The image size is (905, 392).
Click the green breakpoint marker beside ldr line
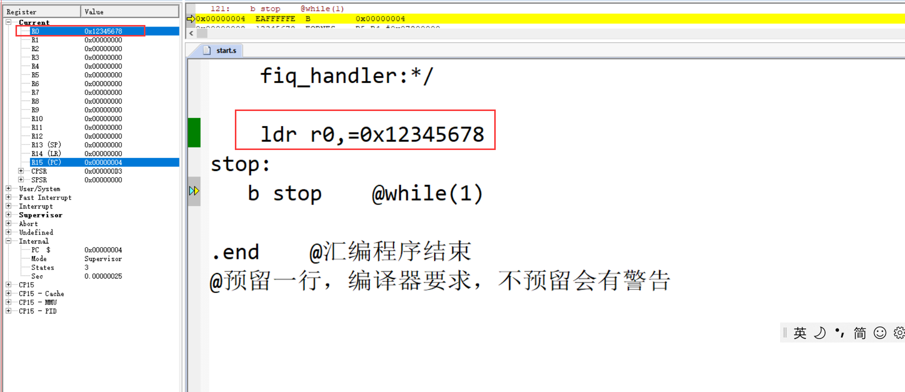(x=194, y=132)
